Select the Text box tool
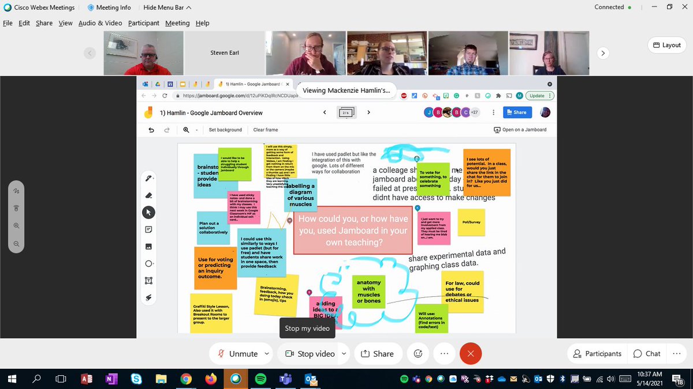Image resolution: width=693 pixels, height=389 pixels. click(148, 281)
